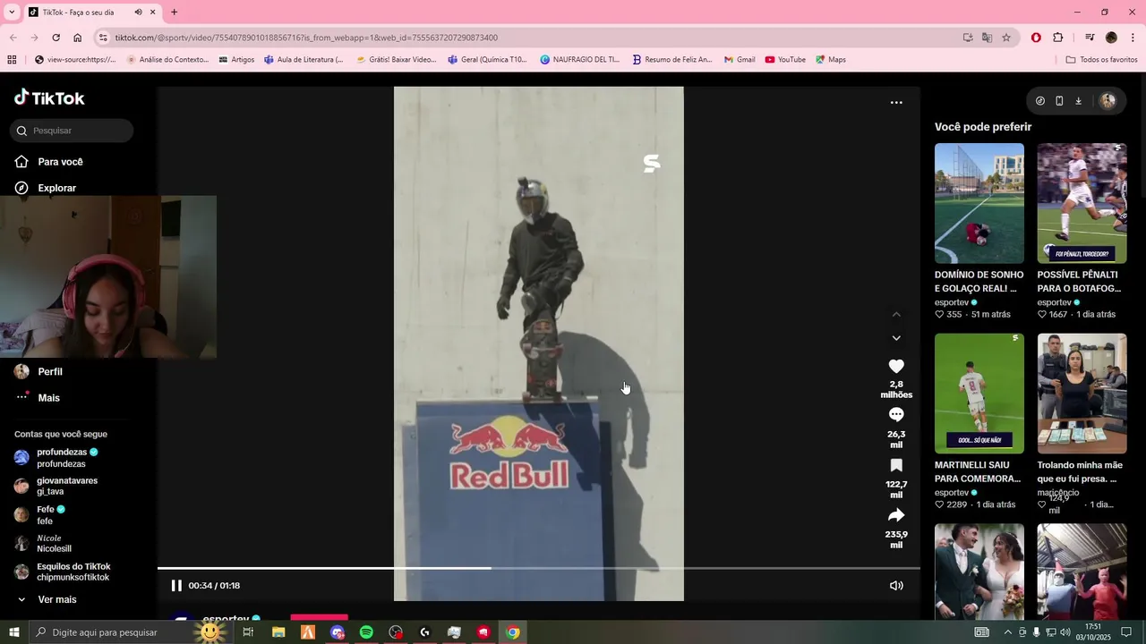
Task: Open MARTINELLI SAIU suggested video thumbnail
Action: click(x=979, y=394)
